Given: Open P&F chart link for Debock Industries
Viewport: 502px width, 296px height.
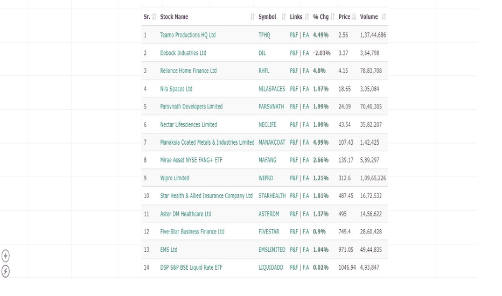Looking at the screenshot, I should pos(294,53).
